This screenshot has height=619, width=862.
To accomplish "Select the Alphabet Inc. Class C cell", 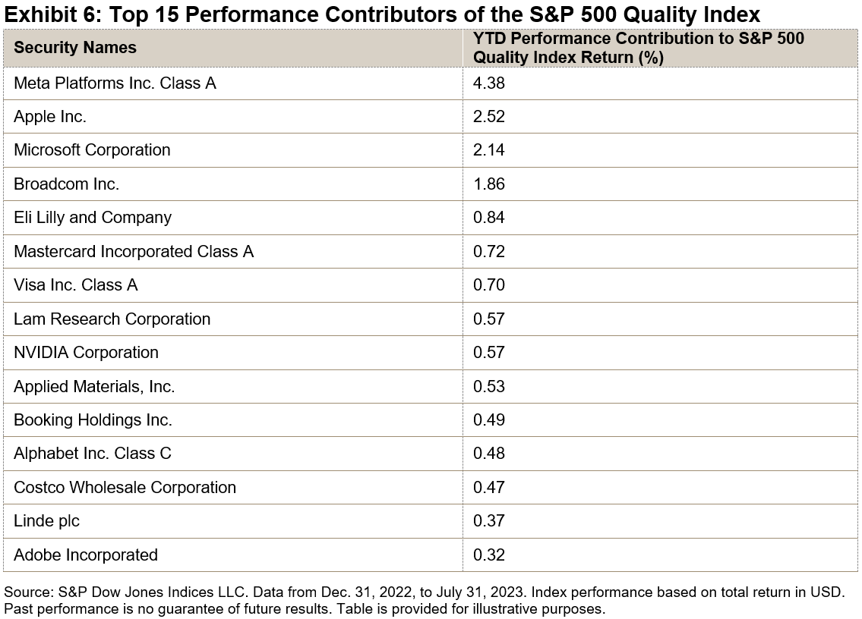I will tap(93, 454).
